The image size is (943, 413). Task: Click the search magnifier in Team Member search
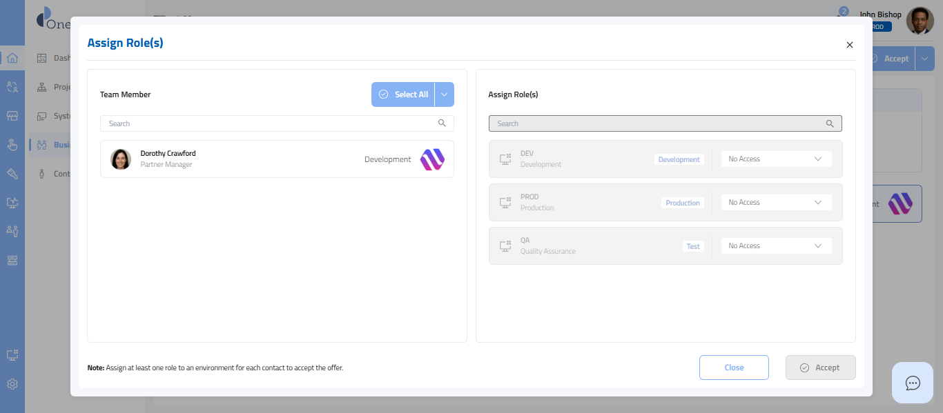click(442, 123)
